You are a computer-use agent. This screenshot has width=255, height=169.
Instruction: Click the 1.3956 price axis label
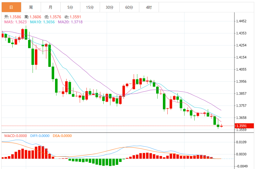point(241,81)
